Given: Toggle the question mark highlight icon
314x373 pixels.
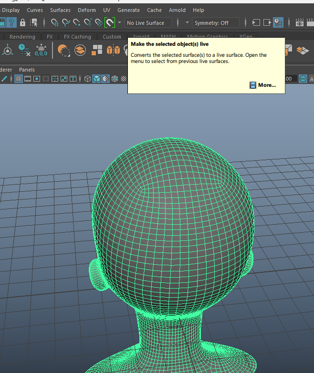Looking at the screenshot, I should pos(11,22).
